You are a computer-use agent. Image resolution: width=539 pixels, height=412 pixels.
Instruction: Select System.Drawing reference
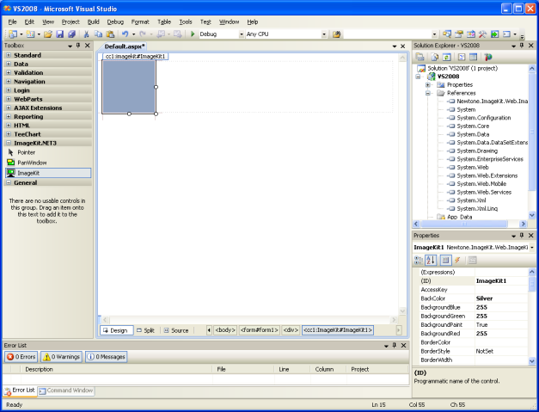pos(477,151)
